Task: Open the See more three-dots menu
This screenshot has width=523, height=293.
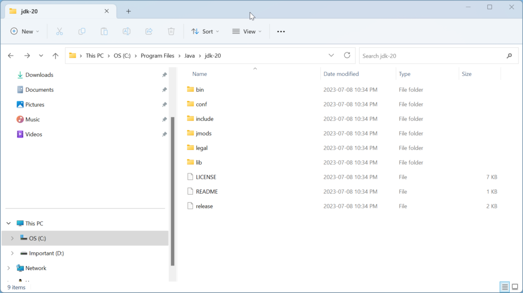Action: (x=281, y=32)
